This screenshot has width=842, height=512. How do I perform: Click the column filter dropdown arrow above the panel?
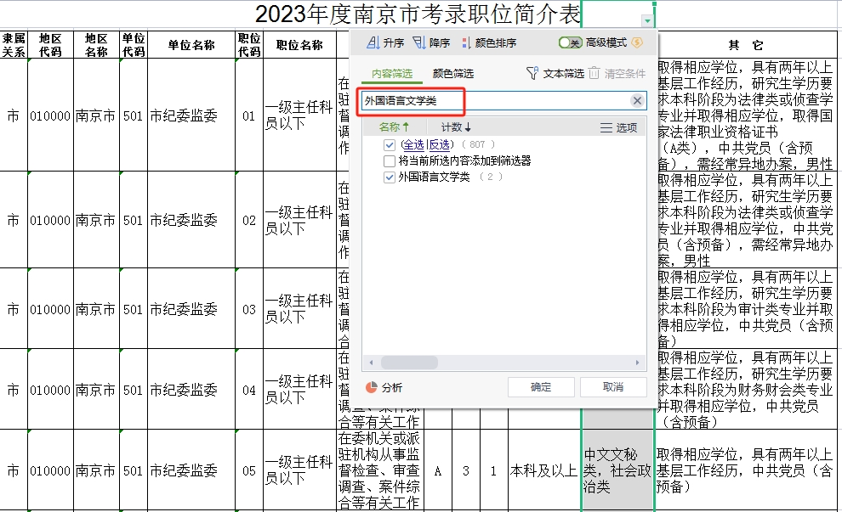(x=647, y=21)
